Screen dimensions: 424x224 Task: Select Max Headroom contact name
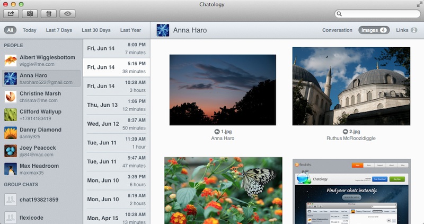point(39,166)
